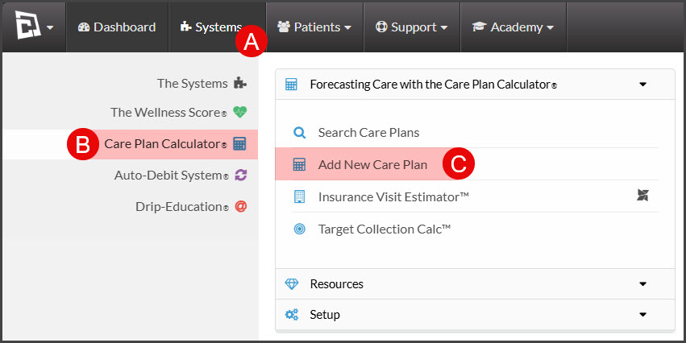This screenshot has width=686, height=343.
Task: Click the app logo in top-left corner
Action: coord(28,25)
